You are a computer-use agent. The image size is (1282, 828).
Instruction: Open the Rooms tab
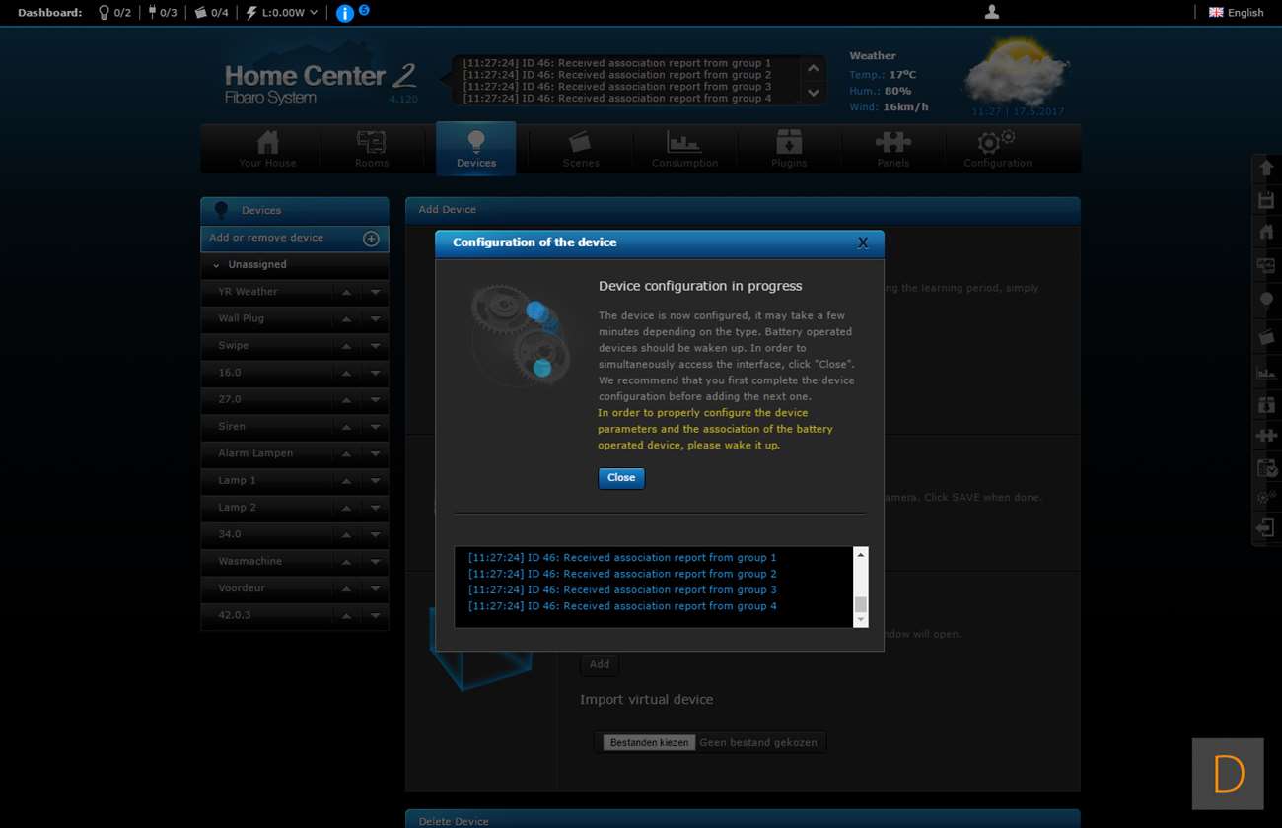pos(372,149)
